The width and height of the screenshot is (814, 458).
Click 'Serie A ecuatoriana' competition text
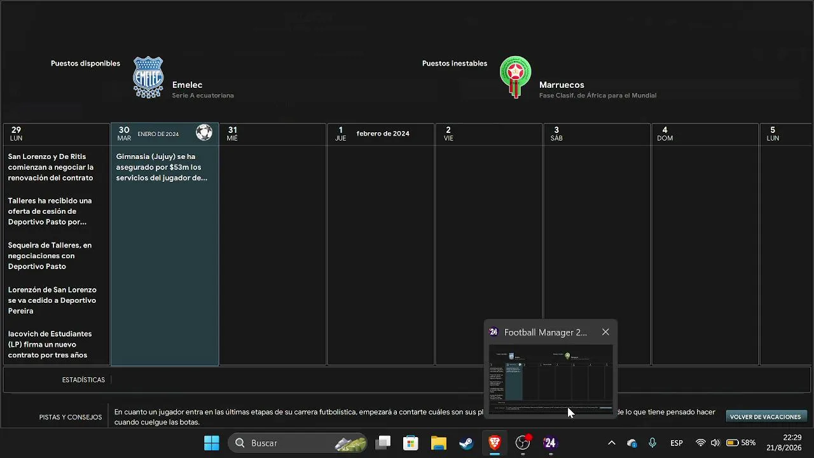coord(203,95)
